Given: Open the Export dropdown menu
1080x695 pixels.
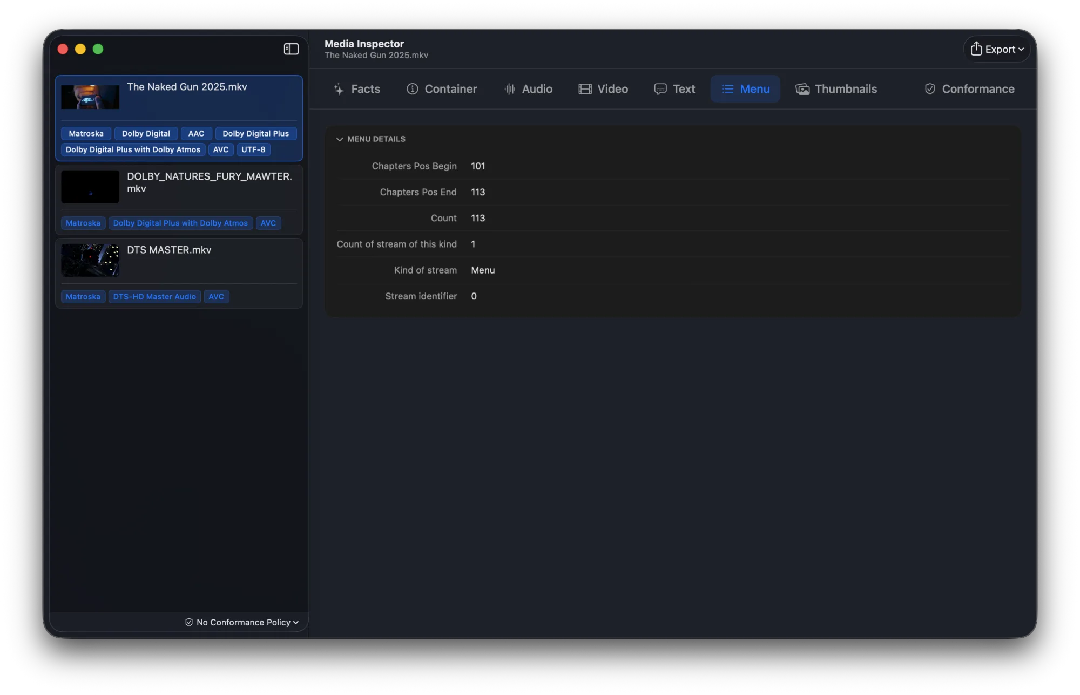Looking at the screenshot, I should tap(997, 49).
